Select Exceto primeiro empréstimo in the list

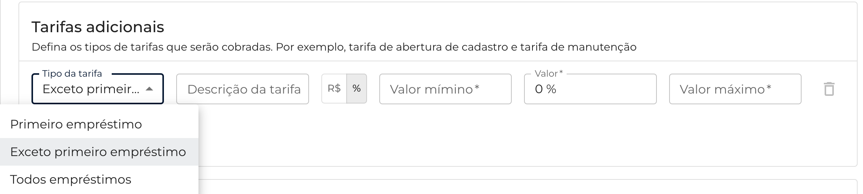click(98, 152)
